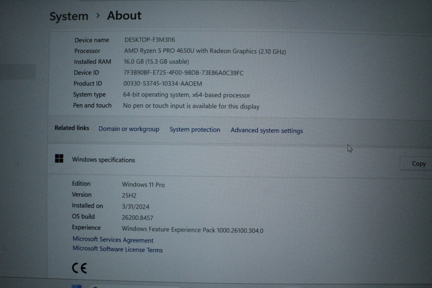Open Domain or workgroup link
Screen dimensions: 432x288
click(x=129, y=129)
